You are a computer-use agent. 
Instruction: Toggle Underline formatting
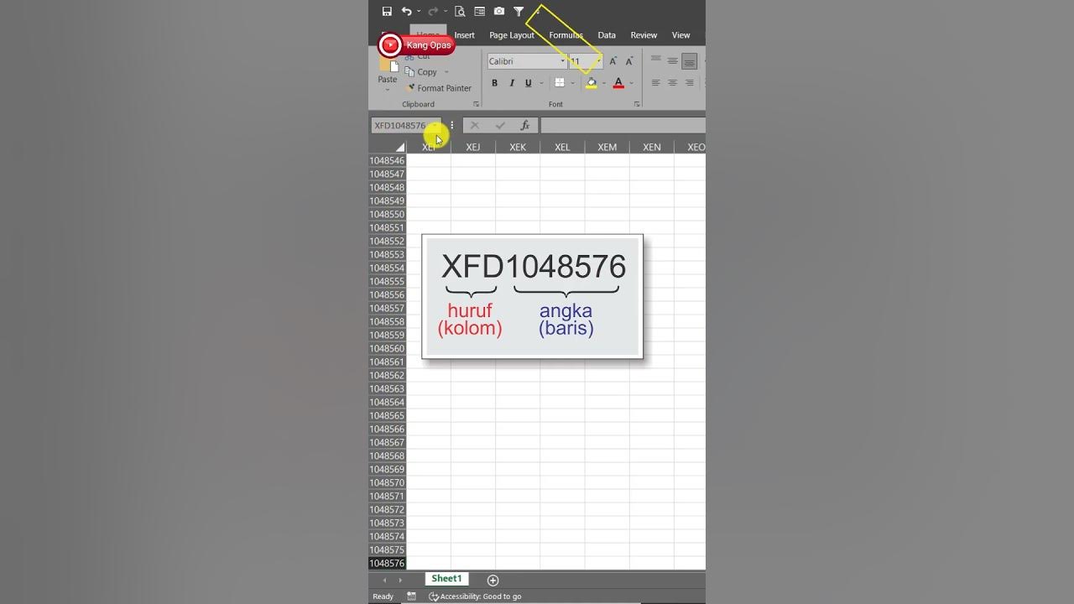tap(528, 83)
